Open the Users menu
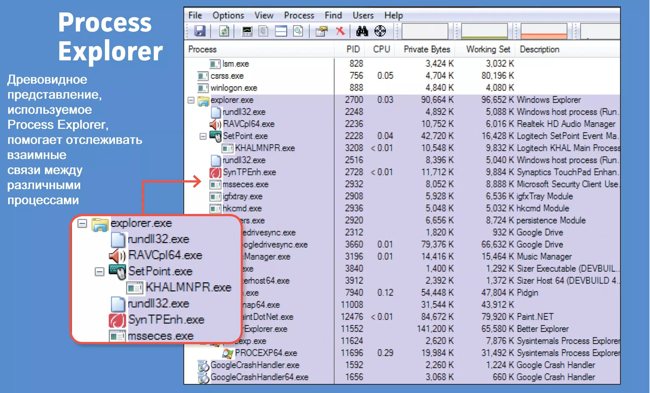 (363, 15)
